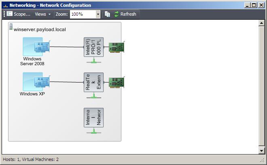
Task: Click the vertical scrollbar down arrow
Action: (261, 151)
